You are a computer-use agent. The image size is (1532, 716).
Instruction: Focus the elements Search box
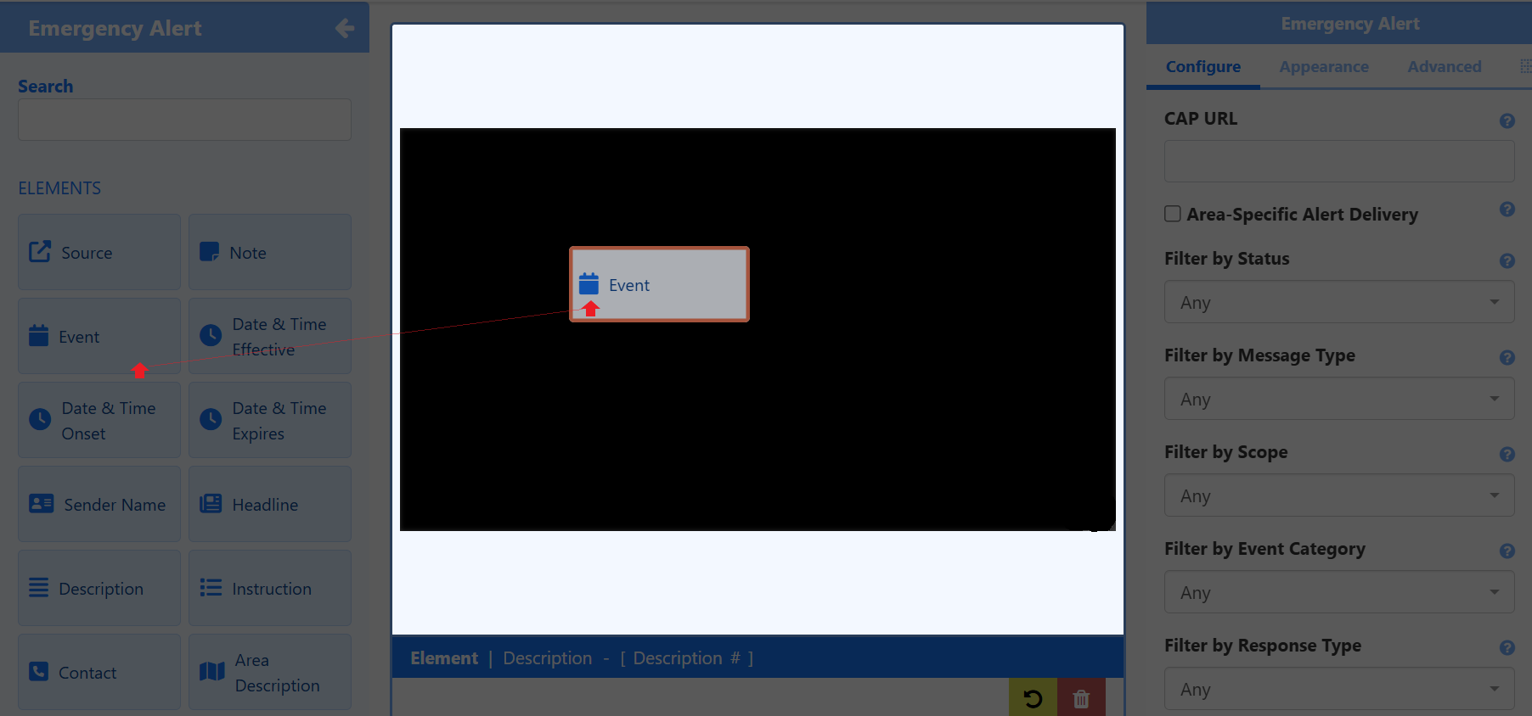click(x=184, y=120)
